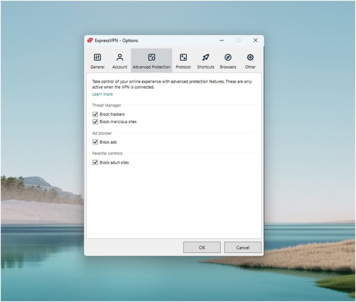Click the Shortcuts rocket icon
The width and height of the screenshot is (356, 302).
coord(205,57)
